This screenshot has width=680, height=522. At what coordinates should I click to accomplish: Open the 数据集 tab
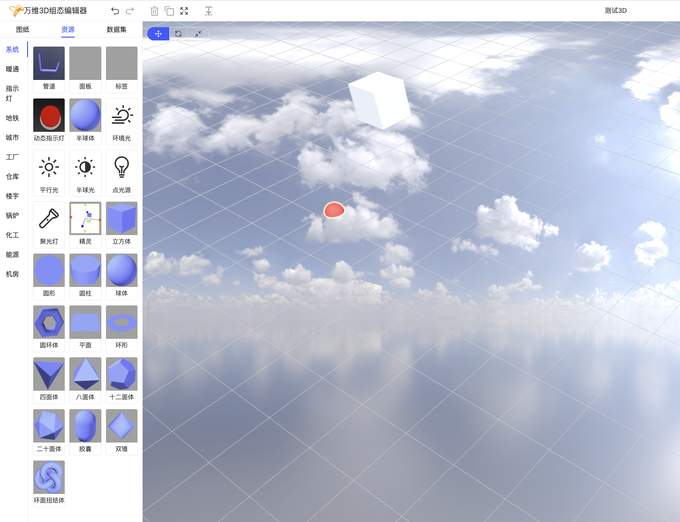point(117,30)
